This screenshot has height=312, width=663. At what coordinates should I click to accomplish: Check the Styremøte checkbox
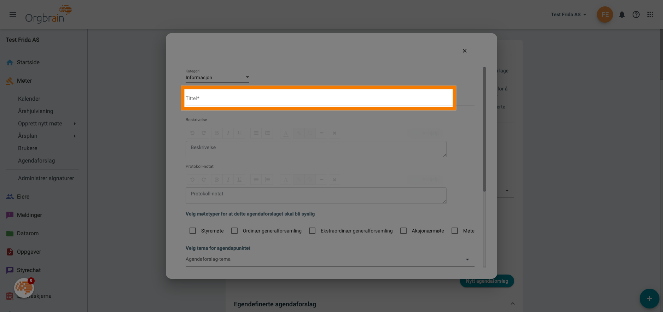tap(193, 231)
